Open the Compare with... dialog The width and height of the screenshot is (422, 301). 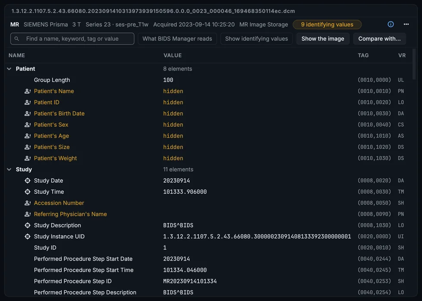coord(379,39)
